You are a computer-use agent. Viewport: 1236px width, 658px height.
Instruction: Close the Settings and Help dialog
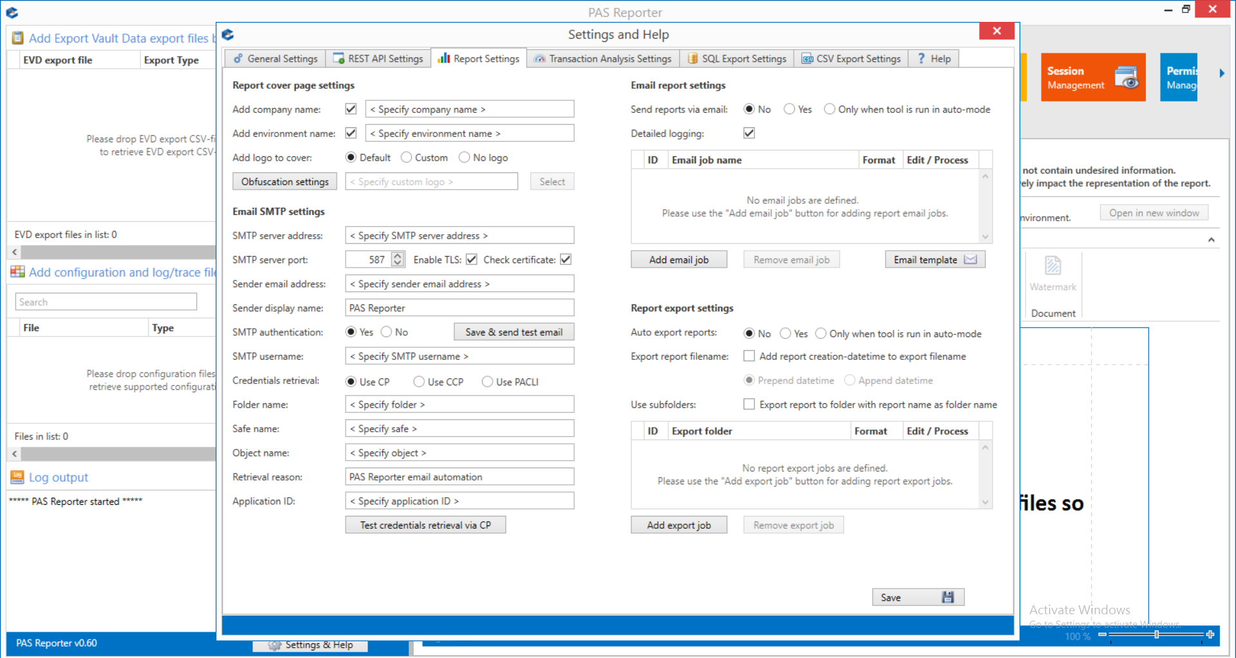pyautogui.click(x=997, y=31)
